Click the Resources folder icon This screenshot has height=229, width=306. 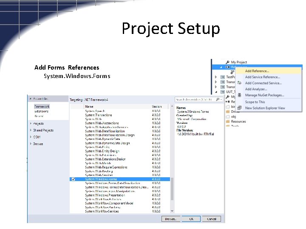(227, 122)
